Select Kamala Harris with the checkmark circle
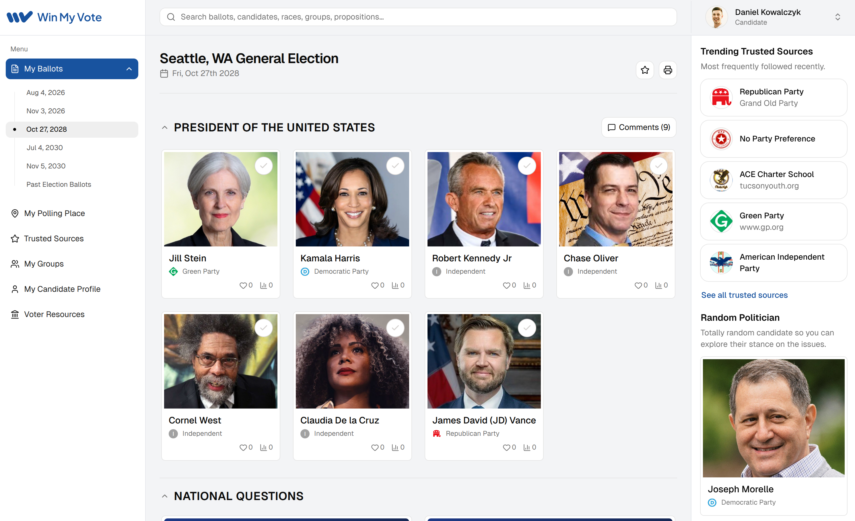The image size is (855, 521). (395, 166)
